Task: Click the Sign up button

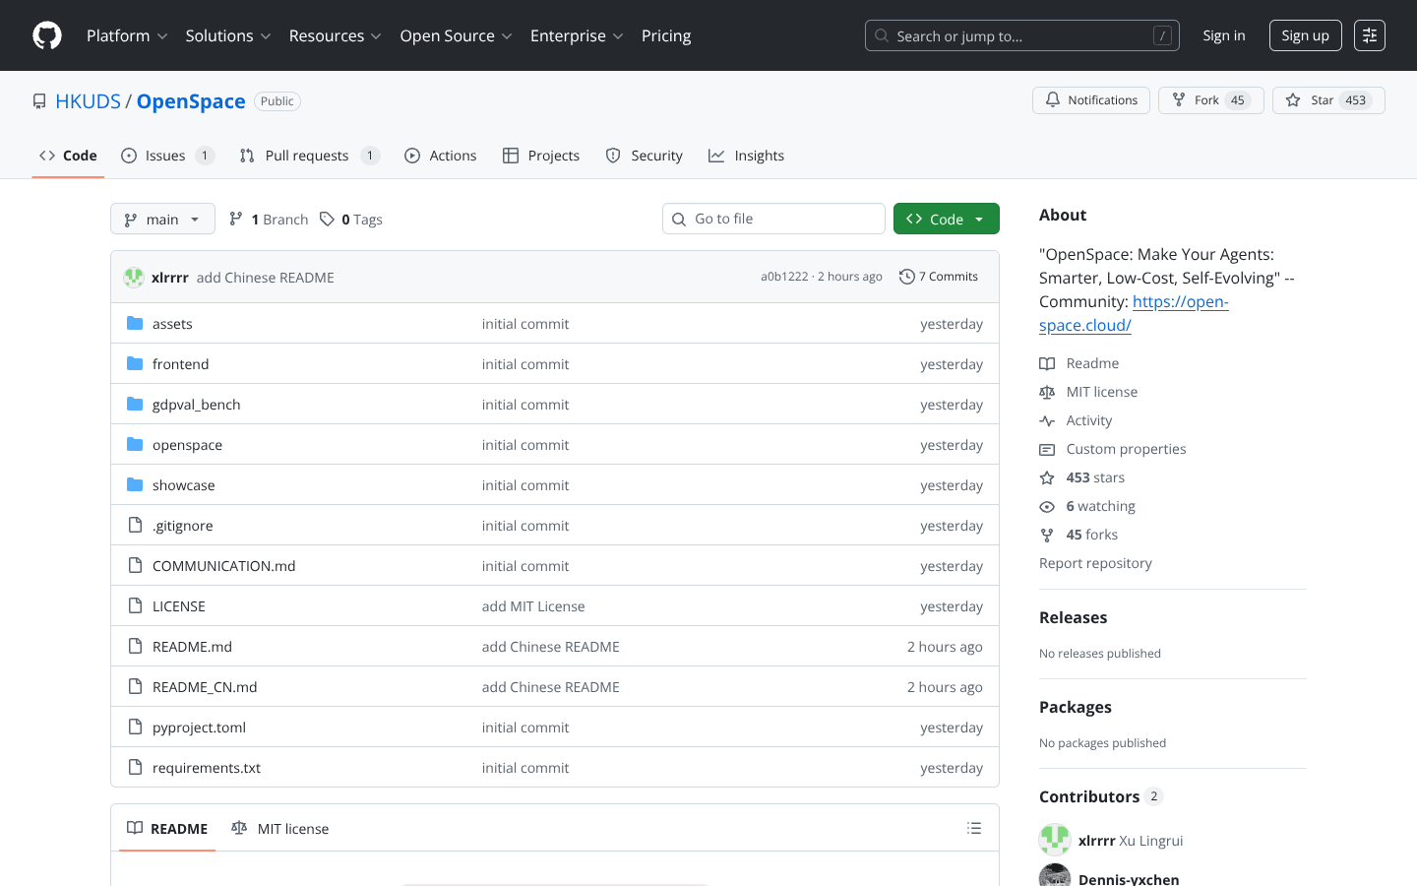Action: [x=1305, y=35]
